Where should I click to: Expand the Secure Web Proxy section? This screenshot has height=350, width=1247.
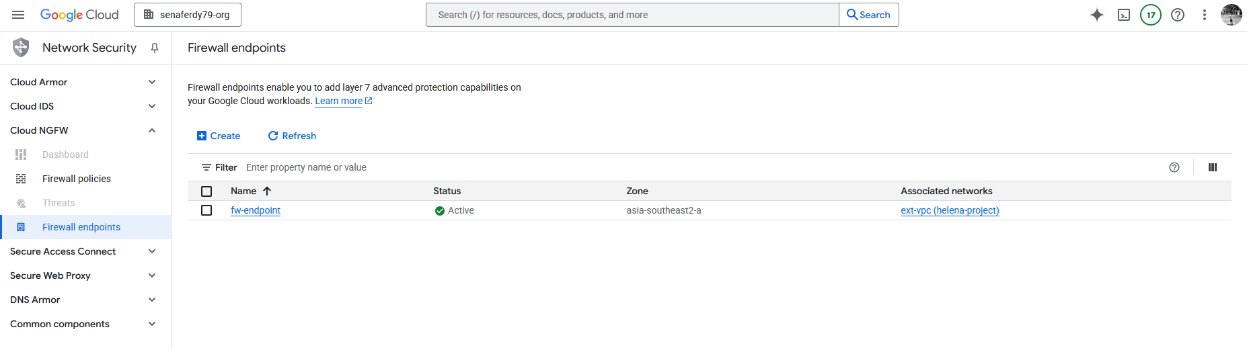tap(152, 275)
